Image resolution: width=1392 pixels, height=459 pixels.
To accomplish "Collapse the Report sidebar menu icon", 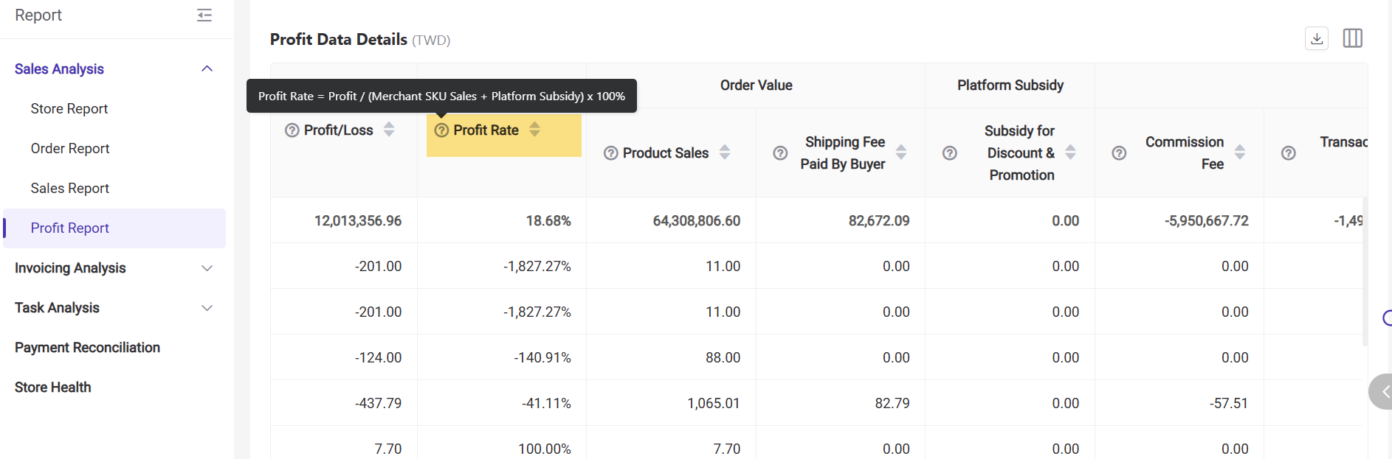I will 204,15.
